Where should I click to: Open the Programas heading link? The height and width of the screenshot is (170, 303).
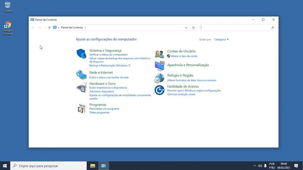click(98, 105)
